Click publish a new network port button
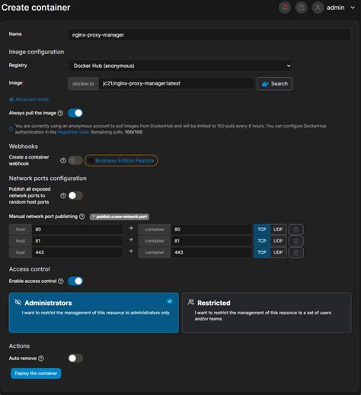Screen dimensions: 361x395 pos(120,217)
